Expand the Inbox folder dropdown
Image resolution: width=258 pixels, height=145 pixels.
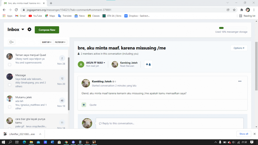point(23,29)
